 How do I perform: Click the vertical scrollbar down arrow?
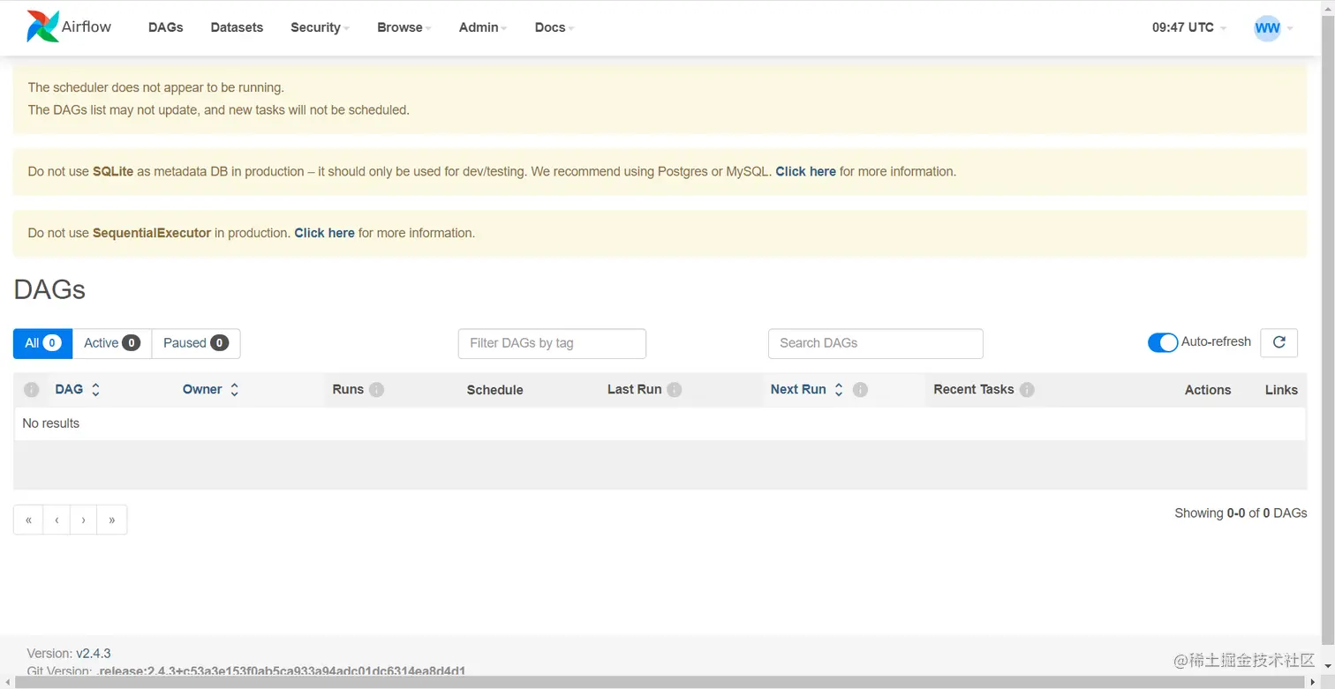[1328, 667]
